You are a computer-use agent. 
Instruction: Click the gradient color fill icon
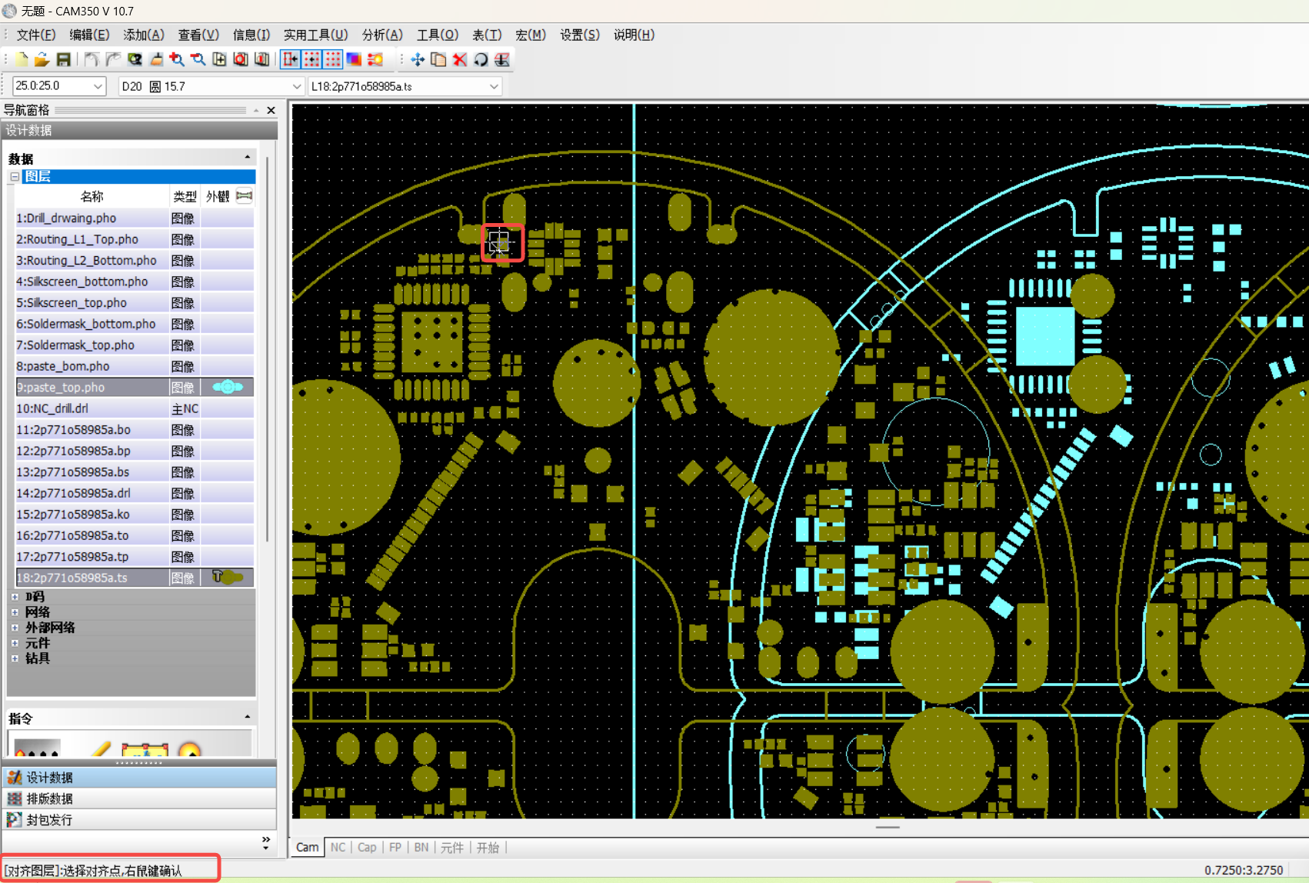(x=354, y=59)
